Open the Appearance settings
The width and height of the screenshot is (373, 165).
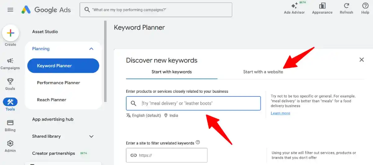pos(322,8)
